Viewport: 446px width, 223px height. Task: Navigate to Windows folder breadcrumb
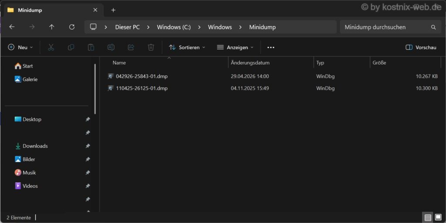220,27
